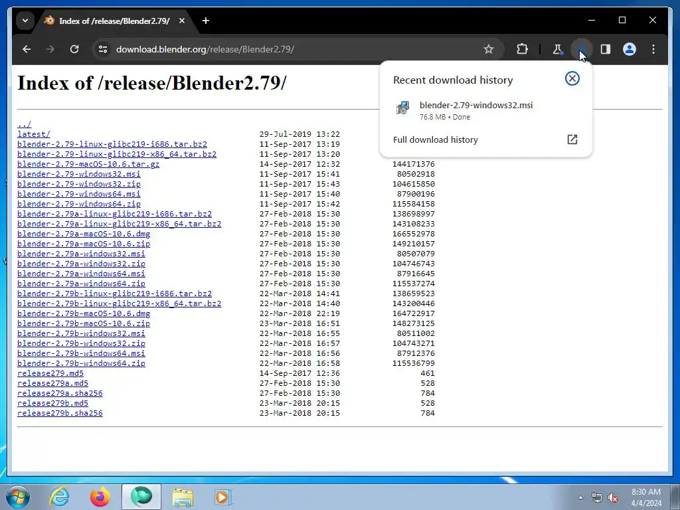Open Chrome Labs flask icon

tap(557, 49)
